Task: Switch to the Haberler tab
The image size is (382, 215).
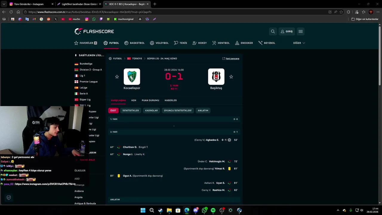Action: tap(171, 100)
